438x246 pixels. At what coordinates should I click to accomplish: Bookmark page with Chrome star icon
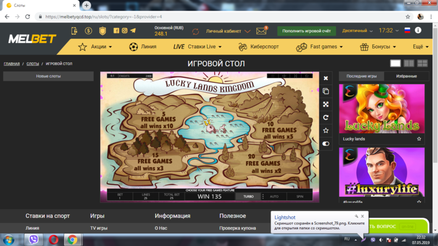pos(408,17)
